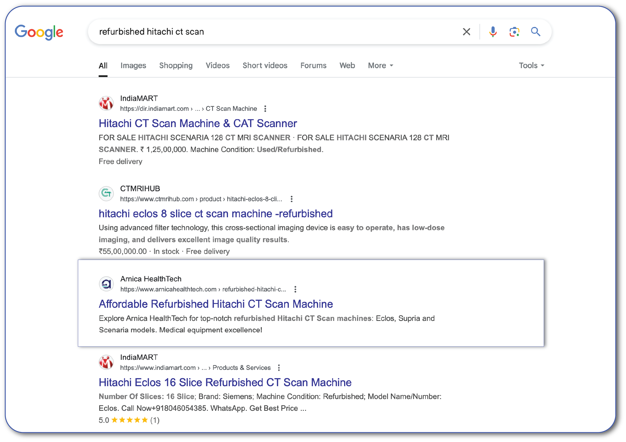The width and height of the screenshot is (626, 442).
Task: Start voice search with microphone icon
Action: pos(493,32)
